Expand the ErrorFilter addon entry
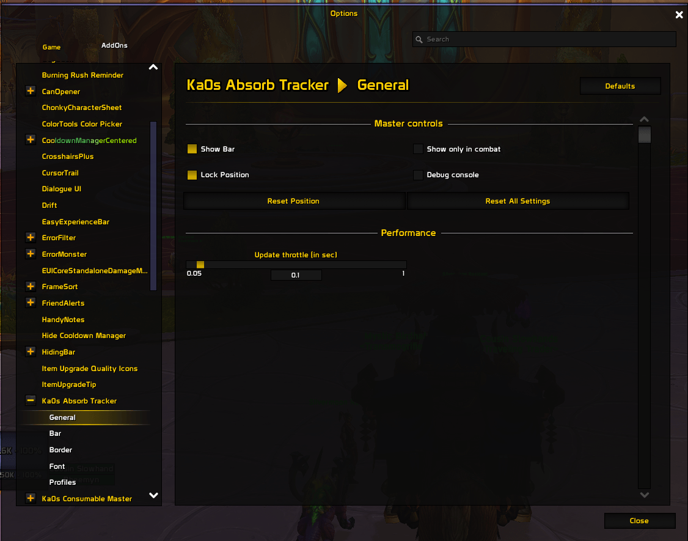 pos(31,238)
